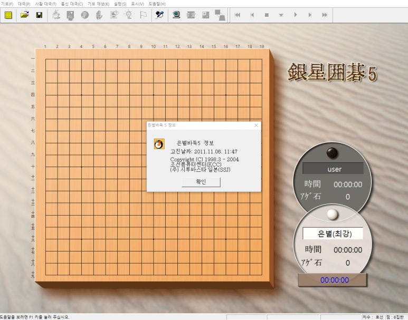Screen dimensions: 408x320
Task: Click black player's 時間 00:00:00 value
Action: [x=348, y=185]
